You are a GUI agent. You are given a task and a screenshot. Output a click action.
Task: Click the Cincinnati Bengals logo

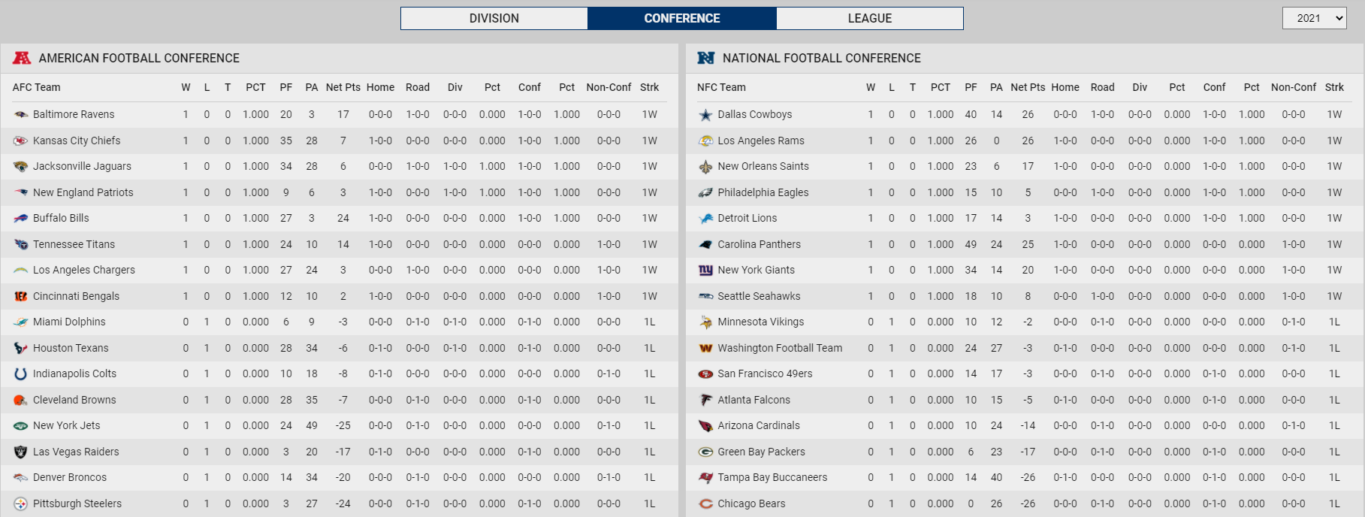click(21, 296)
